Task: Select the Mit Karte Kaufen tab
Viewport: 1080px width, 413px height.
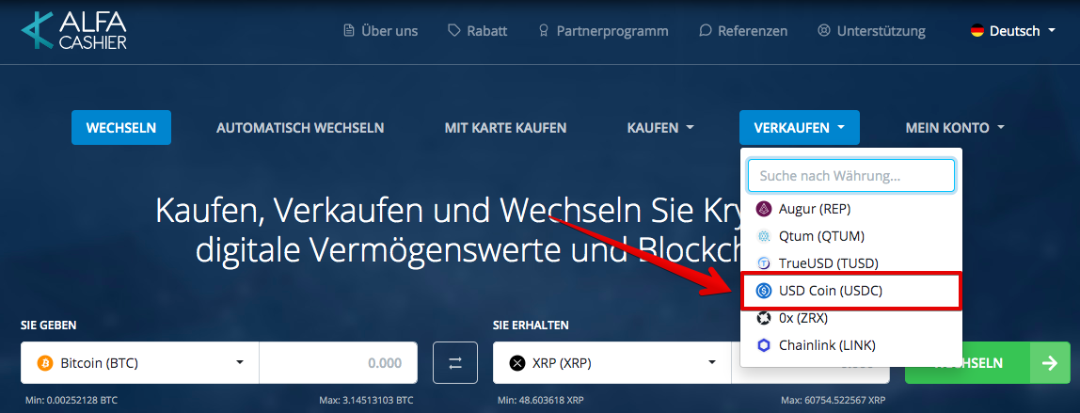Action: click(x=505, y=128)
